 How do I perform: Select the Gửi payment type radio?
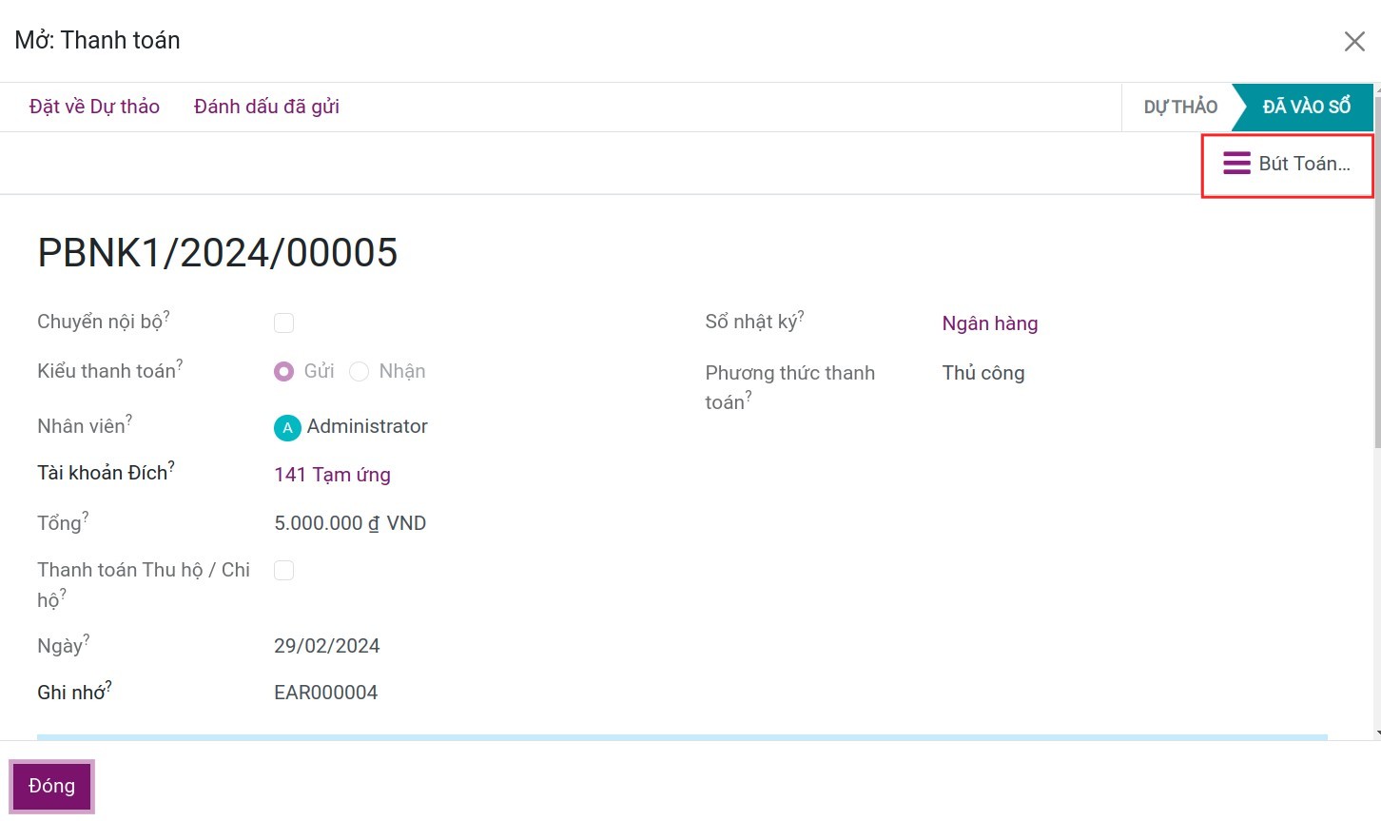tap(283, 371)
